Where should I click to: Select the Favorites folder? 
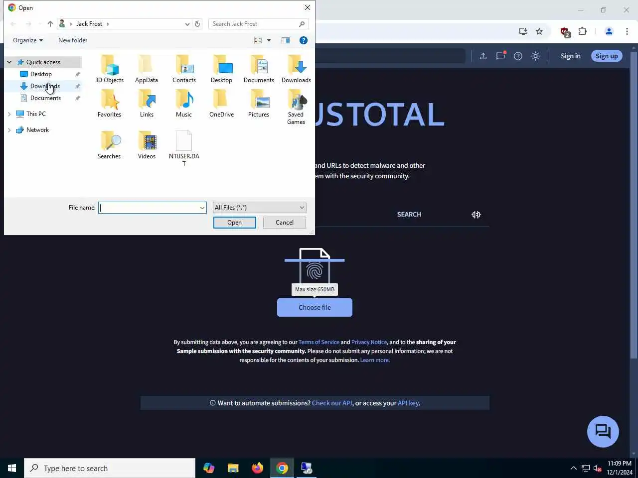point(109,103)
